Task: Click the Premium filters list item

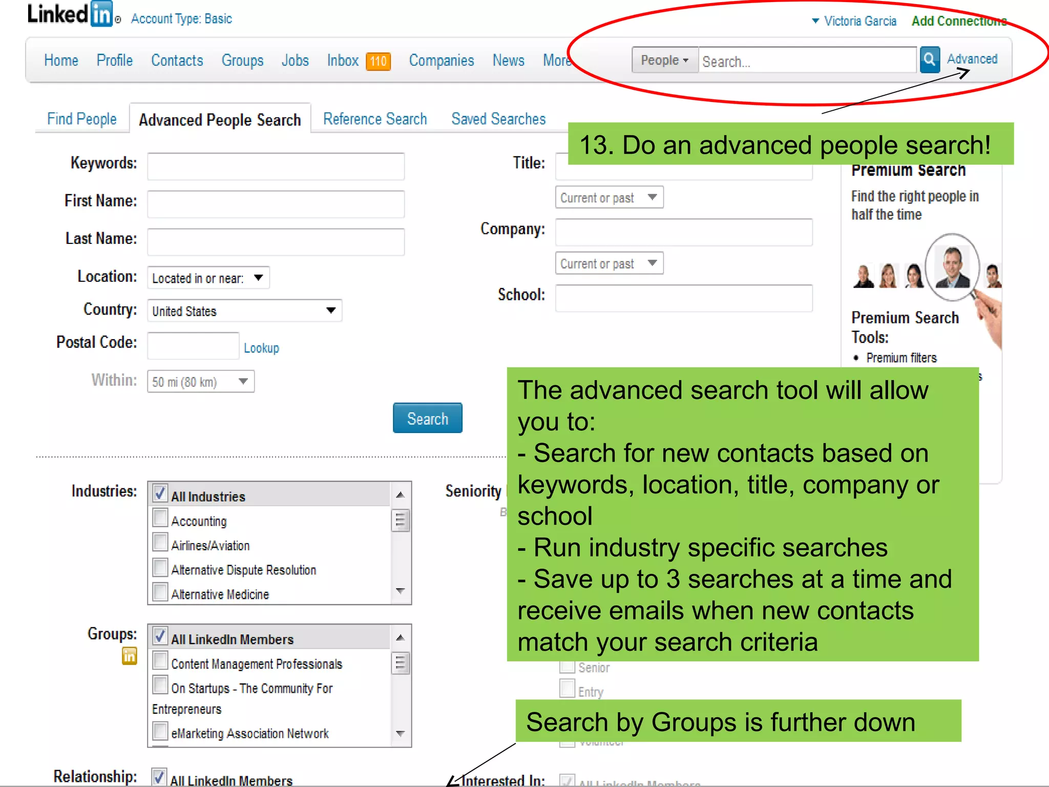Action: (x=901, y=358)
